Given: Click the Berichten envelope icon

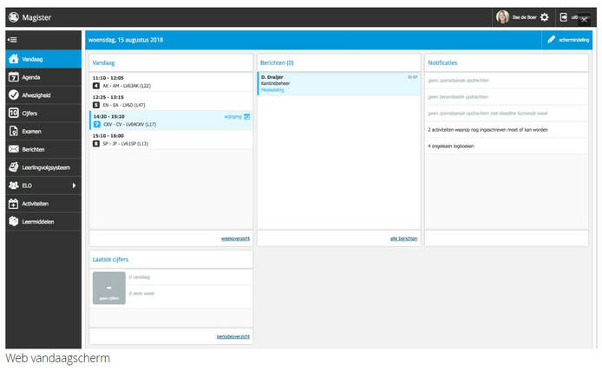Looking at the screenshot, I should click(13, 149).
